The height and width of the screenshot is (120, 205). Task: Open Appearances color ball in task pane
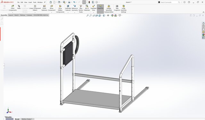coord(203,35)
